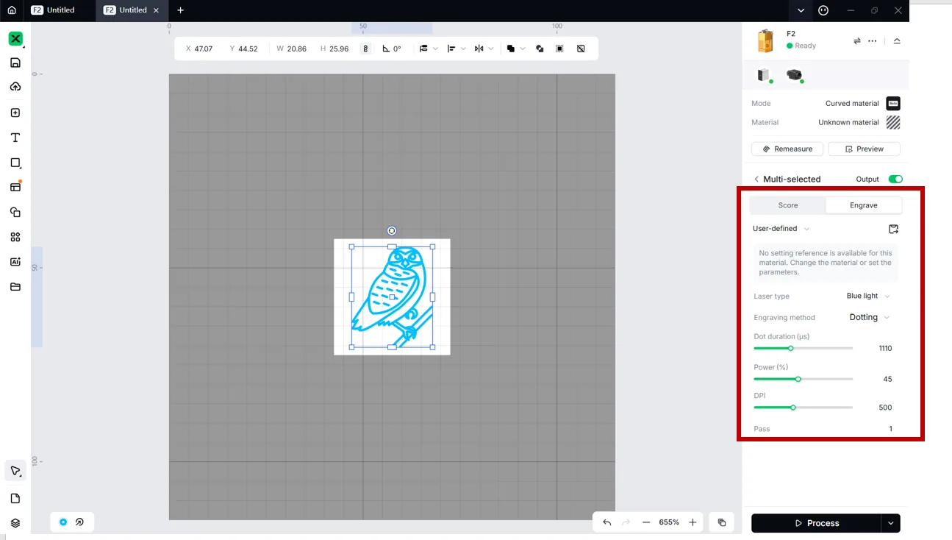Click the Unknown material hatched swatch
Viewport: 952px width, 540px height.
pos(893,123)
